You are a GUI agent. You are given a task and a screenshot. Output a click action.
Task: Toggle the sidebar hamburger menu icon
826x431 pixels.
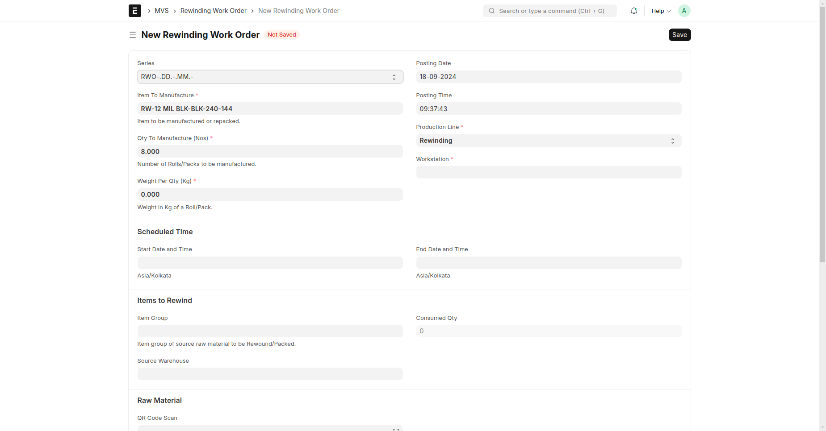[133, 35]
